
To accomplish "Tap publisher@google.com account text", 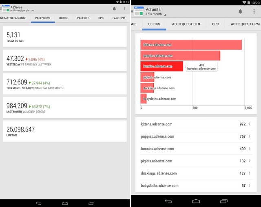I will tap(22, 11).
